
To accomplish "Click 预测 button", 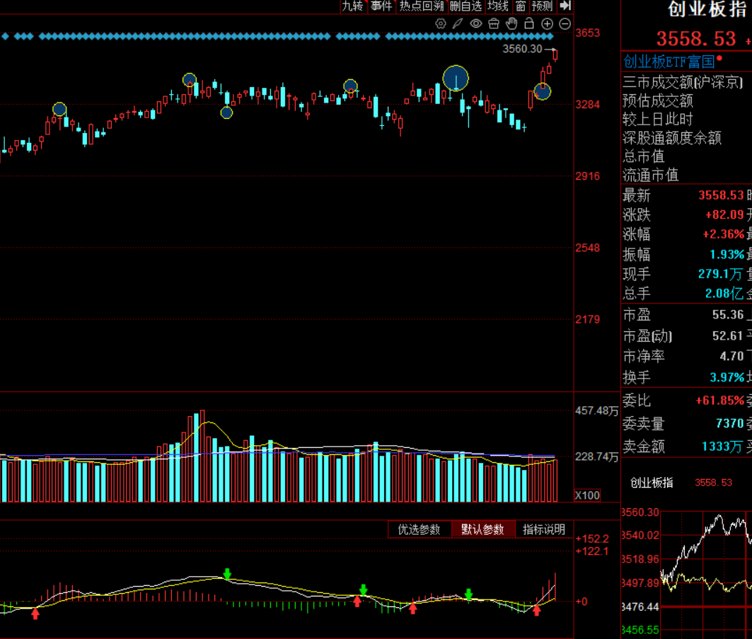I will pyautogui.click(x=542, y=6).
